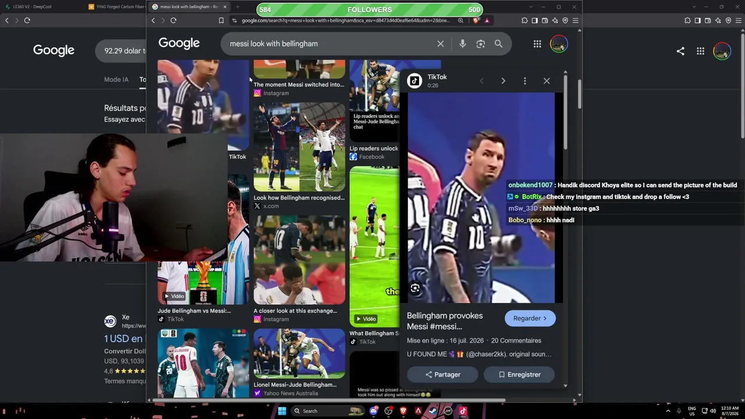Open the tab search chevron in front window

(x=530, y=7)
